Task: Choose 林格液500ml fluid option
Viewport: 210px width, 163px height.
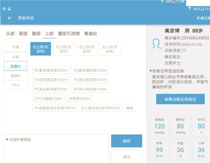Action: [79, 99]
